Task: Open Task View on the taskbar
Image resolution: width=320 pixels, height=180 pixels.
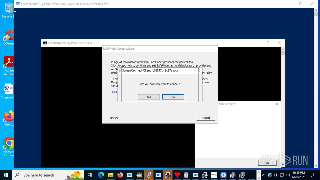Action: pos(90,175)
